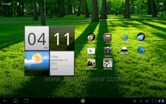Open the Folders shortcut
The height and width of the screenshot is (104, 166).
click(141, 37)
